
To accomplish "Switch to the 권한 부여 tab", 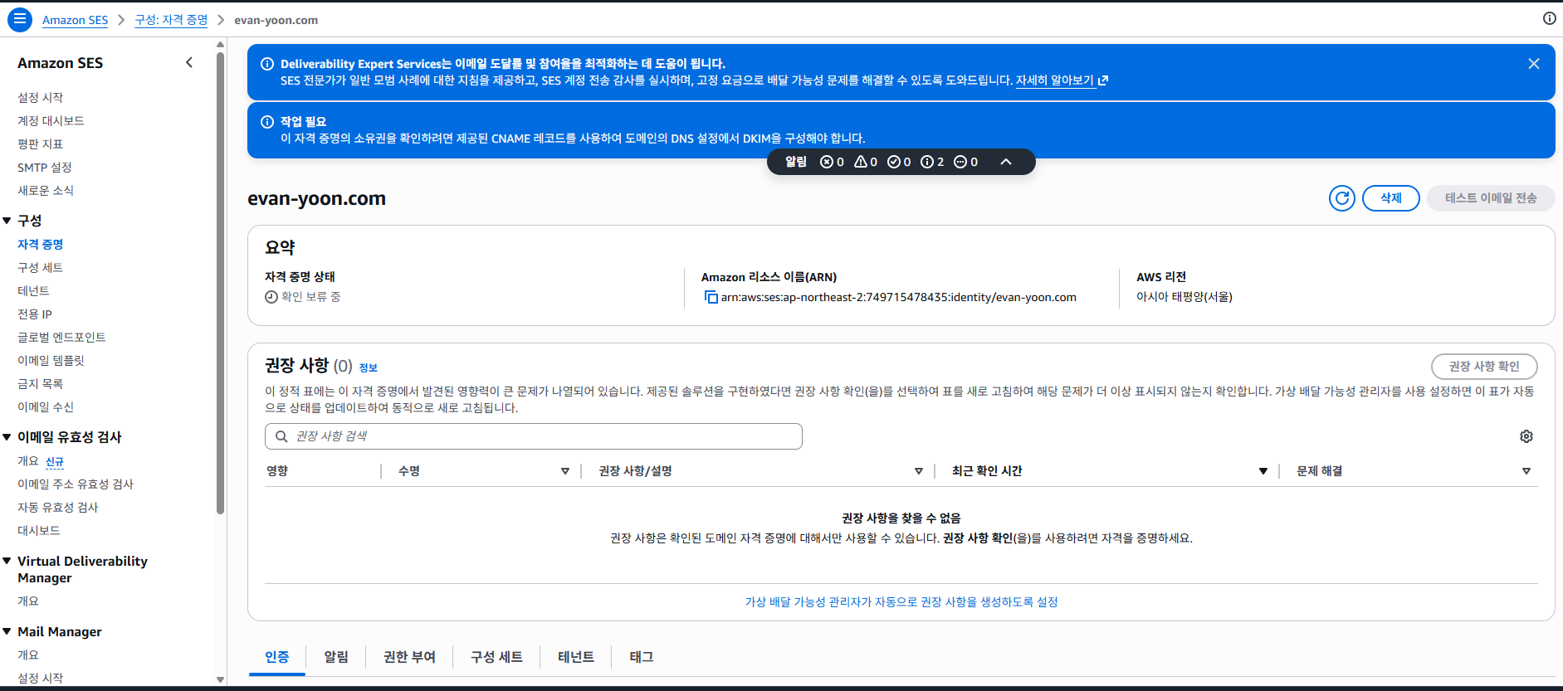I will coord(409,657).
